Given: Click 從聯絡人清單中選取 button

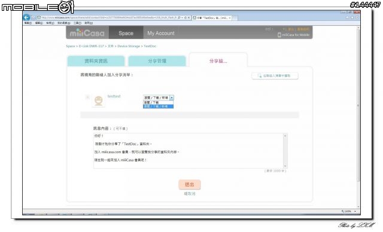Looking at the screenshot, I should (x=275, y=76).
